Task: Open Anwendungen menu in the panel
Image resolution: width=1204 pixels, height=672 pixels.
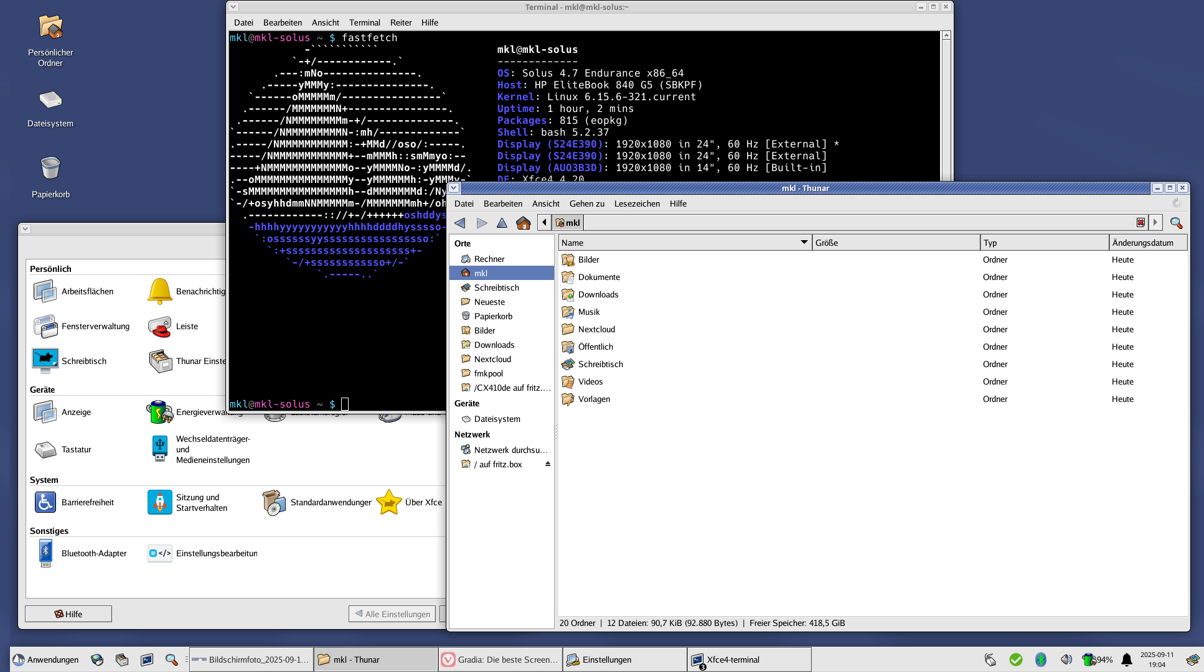Action: [x=45, y=660]
